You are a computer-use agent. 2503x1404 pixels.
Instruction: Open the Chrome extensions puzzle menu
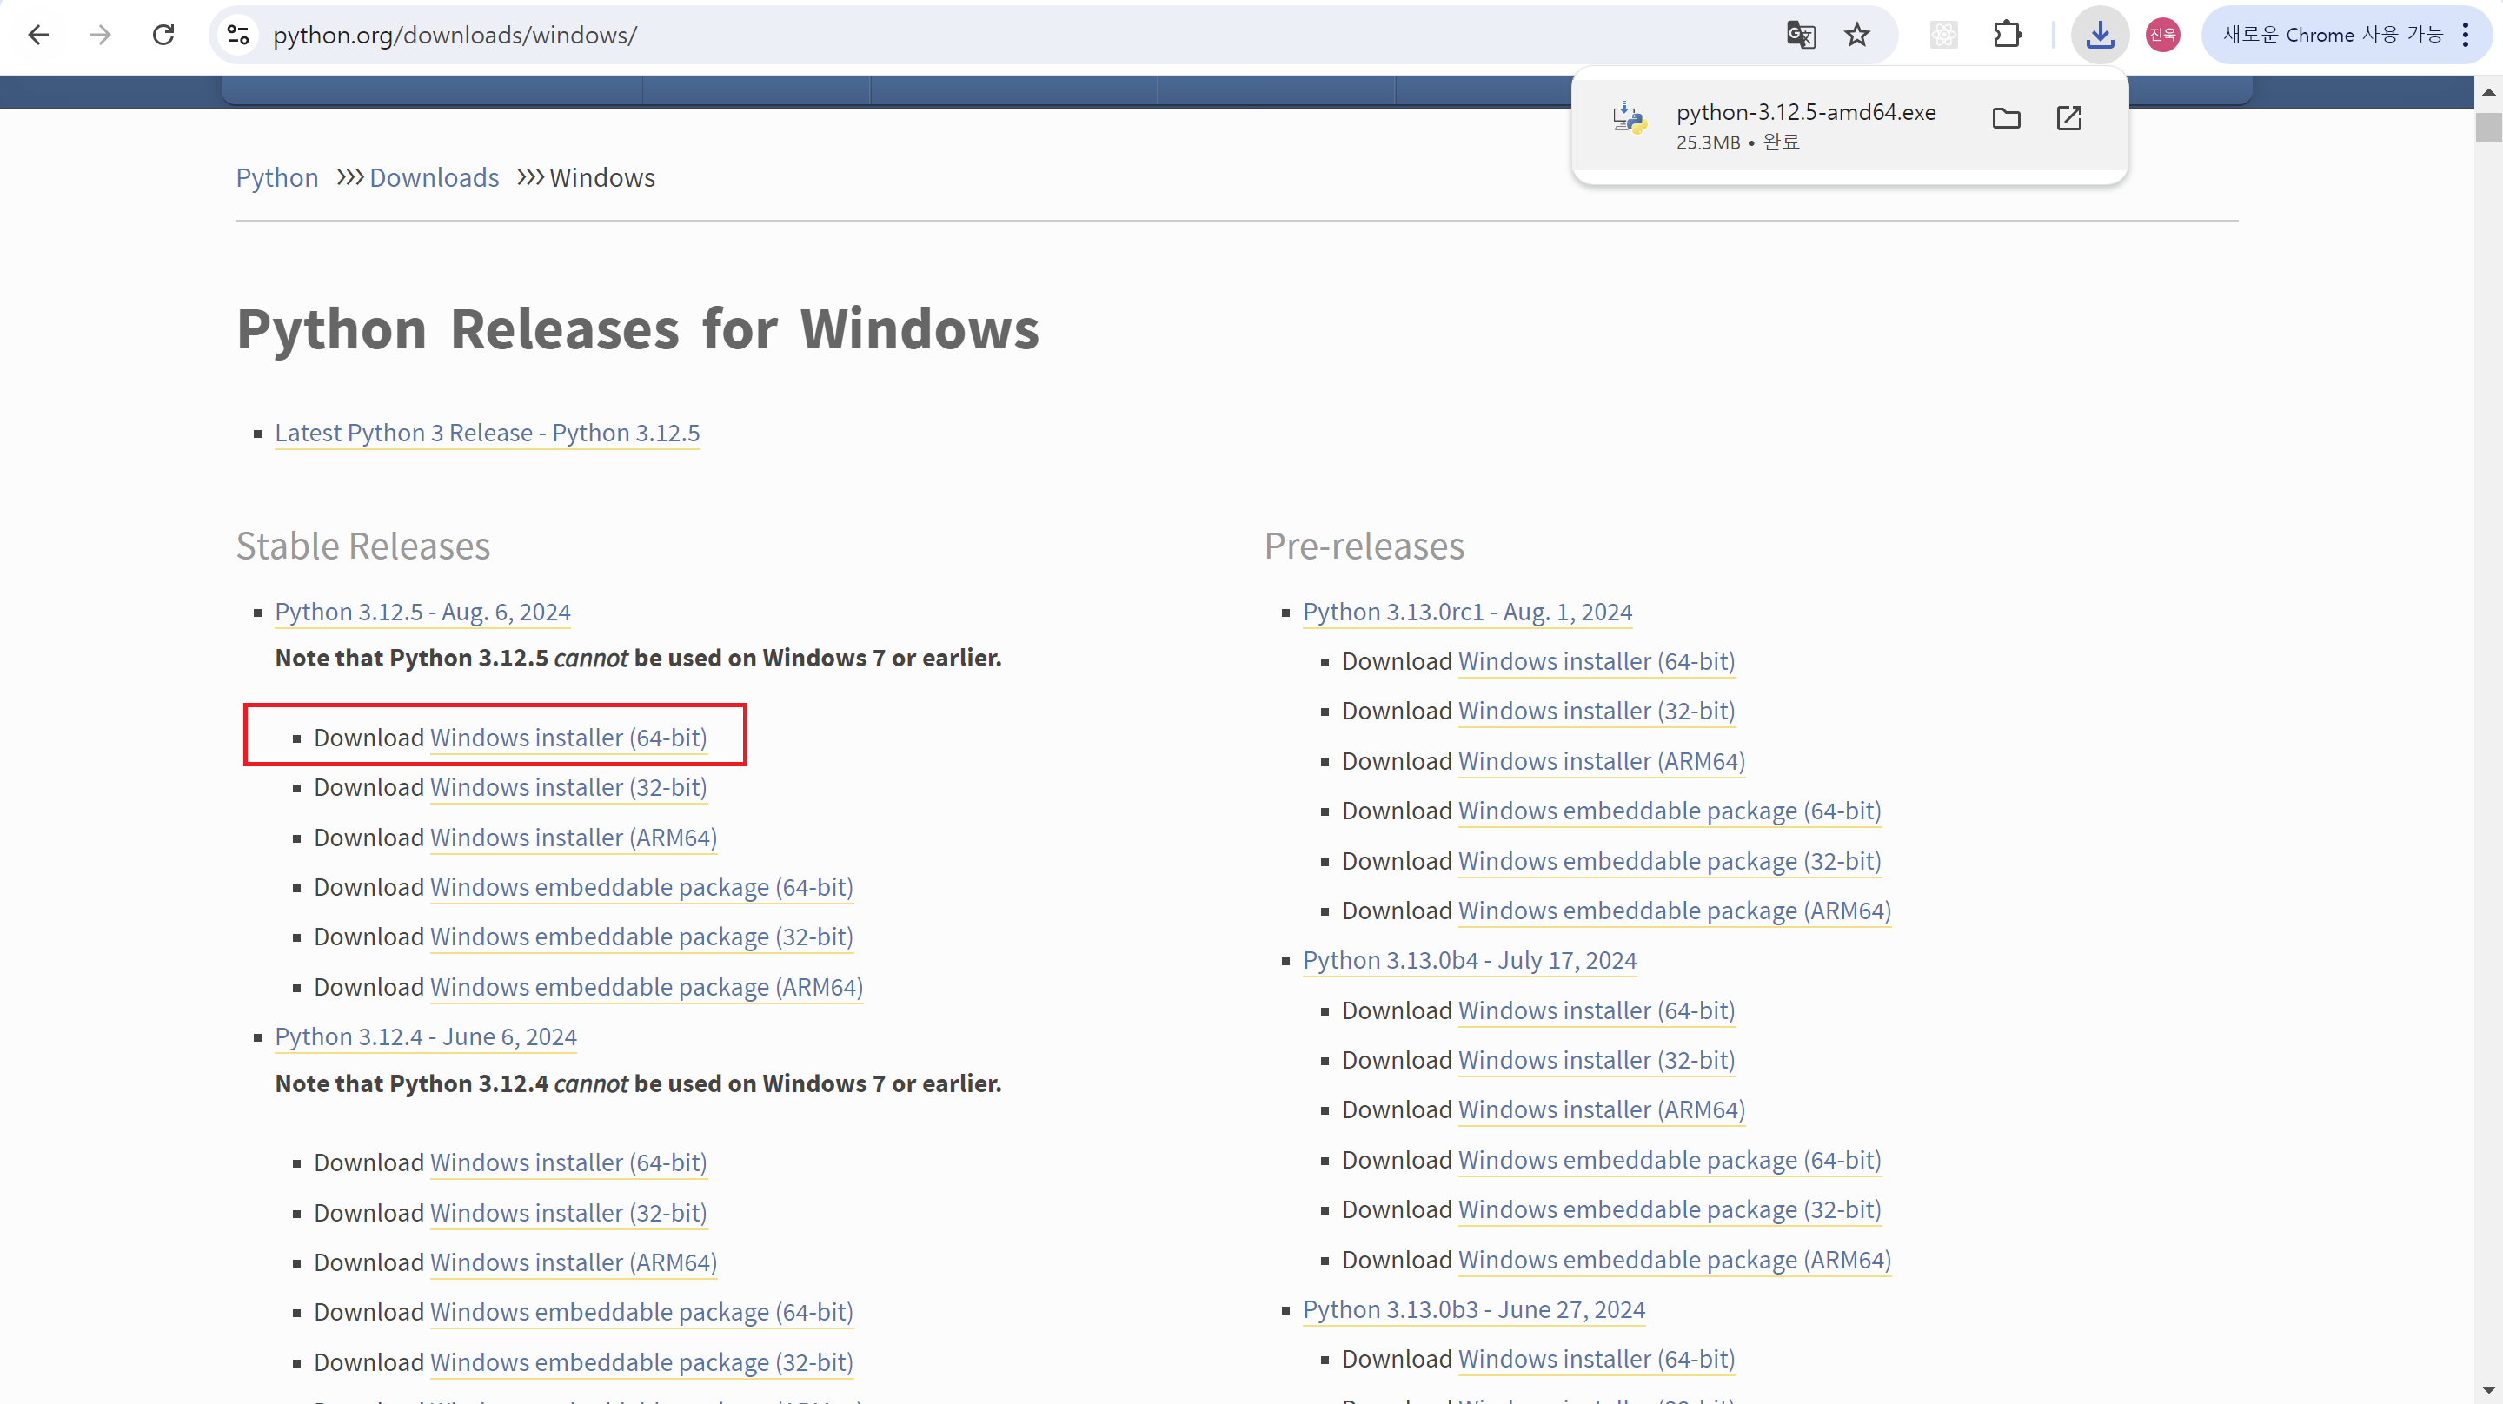tap(2008, 35)
